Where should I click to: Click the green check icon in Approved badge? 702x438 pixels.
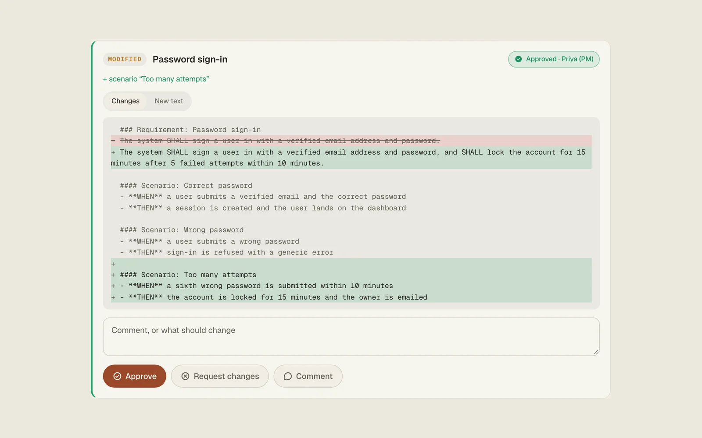pyautogui.click(x=519, y=59)
